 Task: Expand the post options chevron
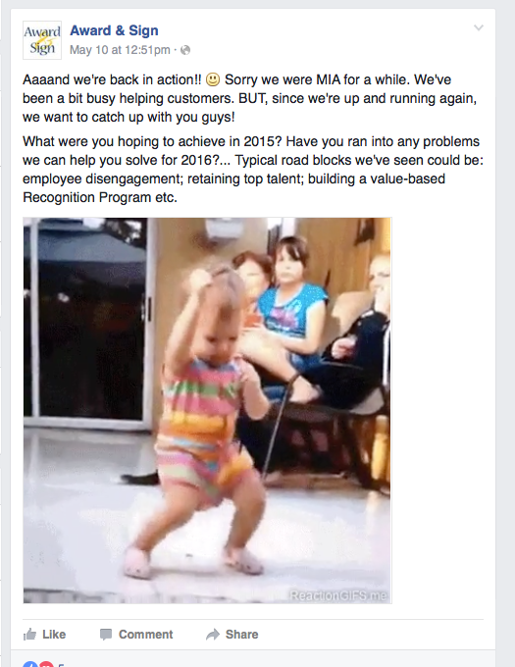[479, 28]
